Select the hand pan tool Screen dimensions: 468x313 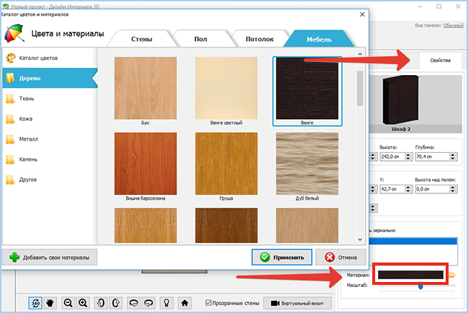pos(50,303)
